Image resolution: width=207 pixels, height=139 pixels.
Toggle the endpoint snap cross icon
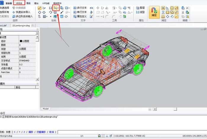pyautogui.click(x=163, y=8)
